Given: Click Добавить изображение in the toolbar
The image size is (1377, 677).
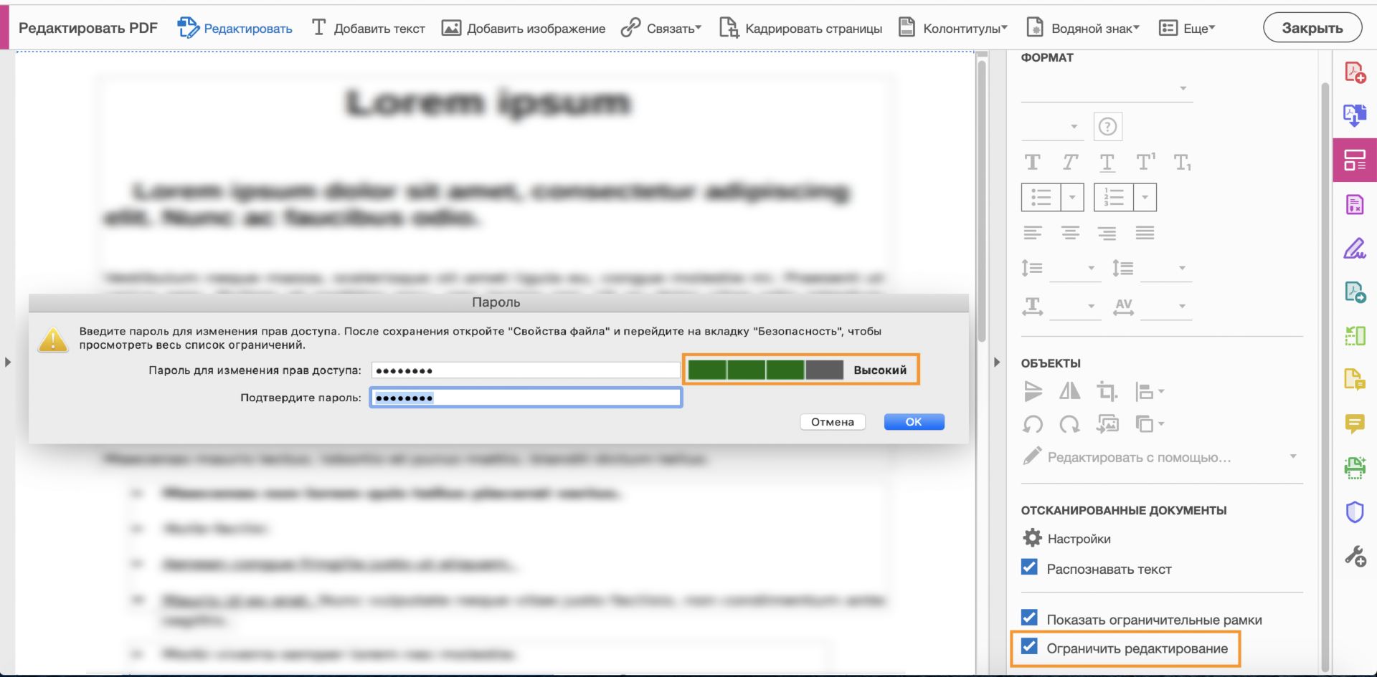Looking at the screenshot, I should 523,28.
